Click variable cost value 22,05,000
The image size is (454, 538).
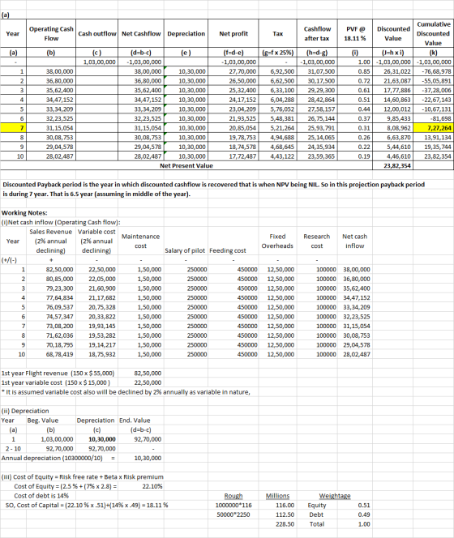coord(102,279)
